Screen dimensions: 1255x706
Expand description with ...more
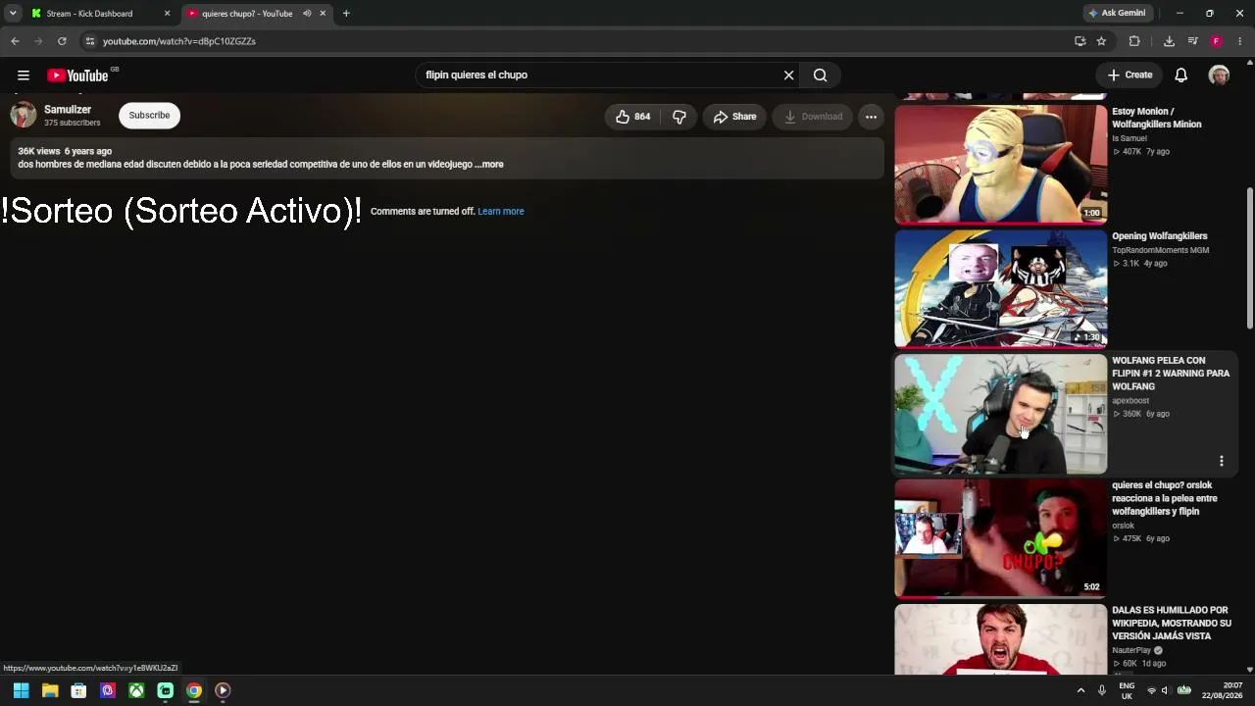[x=489, y=165]
